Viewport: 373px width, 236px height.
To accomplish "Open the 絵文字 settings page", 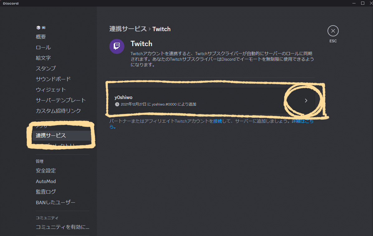I will click(43, 58).
